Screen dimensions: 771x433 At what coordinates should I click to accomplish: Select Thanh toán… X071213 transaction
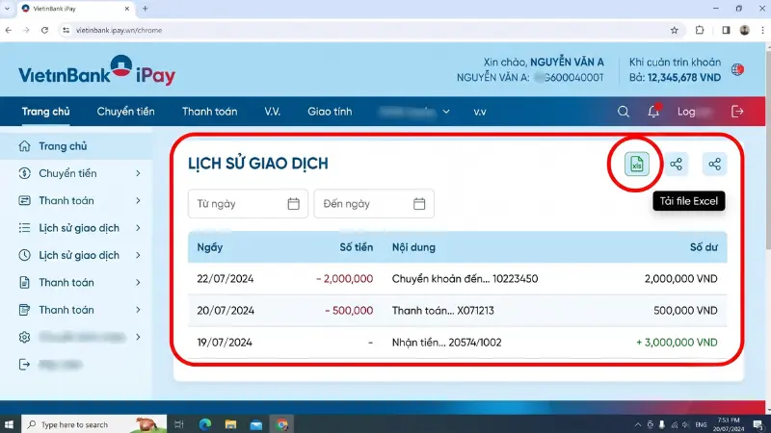click(457, 311)
